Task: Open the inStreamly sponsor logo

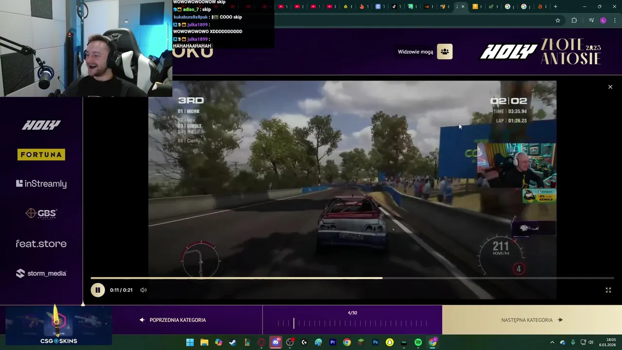Action: click(x=41, y=184)
